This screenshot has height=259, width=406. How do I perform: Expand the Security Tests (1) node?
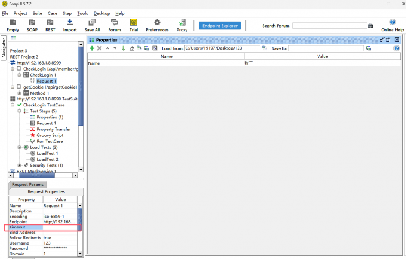(x=19, y=165)
